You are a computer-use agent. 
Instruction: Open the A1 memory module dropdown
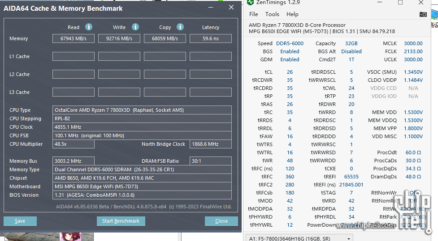pos(299,238)
